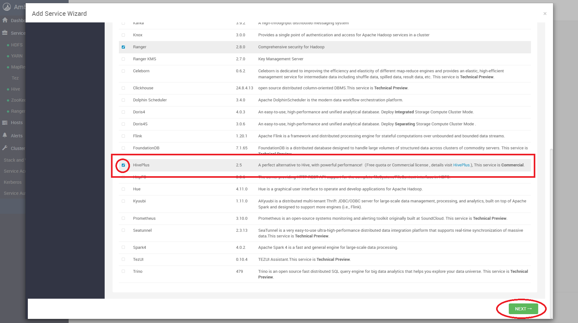Click the Hue version 4.11.0

pyautogui.click(x=242, y=189)
